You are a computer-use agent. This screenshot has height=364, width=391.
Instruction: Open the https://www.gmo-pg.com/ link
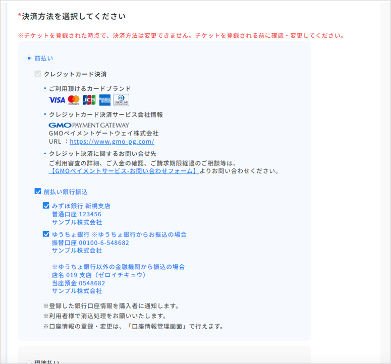(x=112, y=142)
